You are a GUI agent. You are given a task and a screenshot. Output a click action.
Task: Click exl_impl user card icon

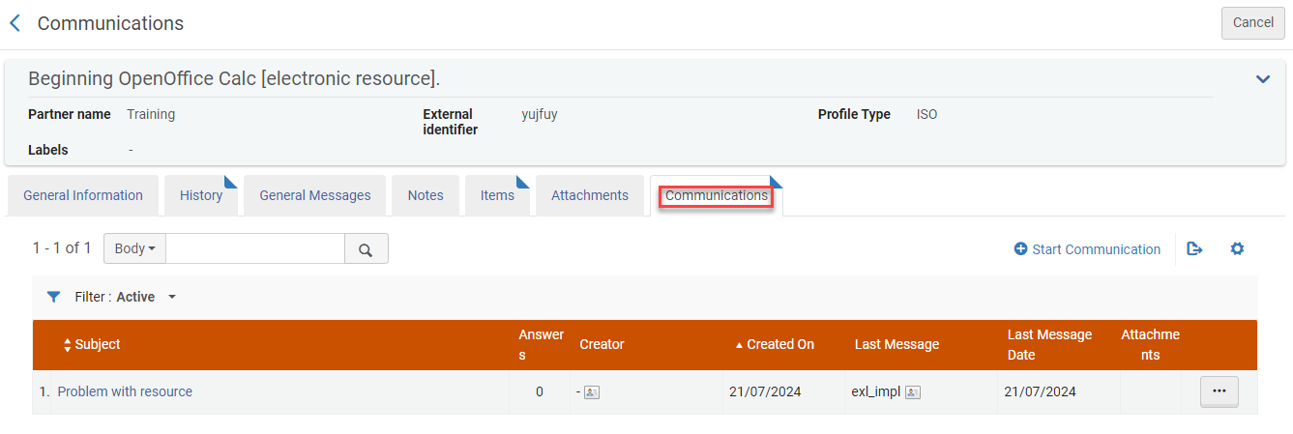(x=912, y=392)
